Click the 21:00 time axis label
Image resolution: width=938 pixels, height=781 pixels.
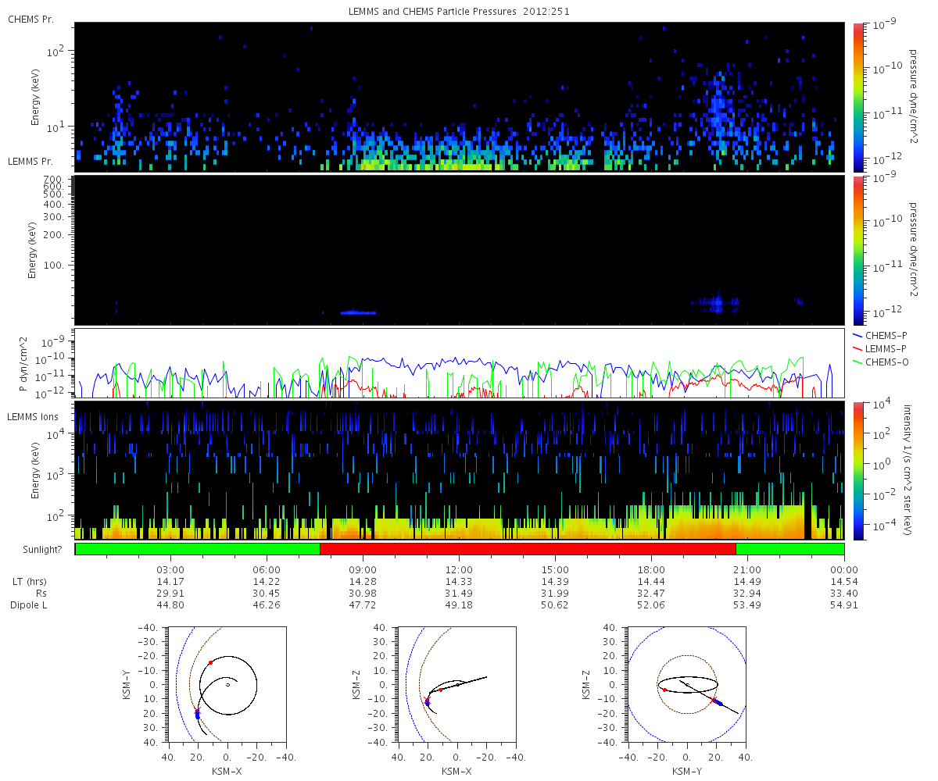pos(747,569)
